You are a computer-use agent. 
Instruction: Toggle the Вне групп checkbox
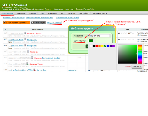tap(32, 22)
